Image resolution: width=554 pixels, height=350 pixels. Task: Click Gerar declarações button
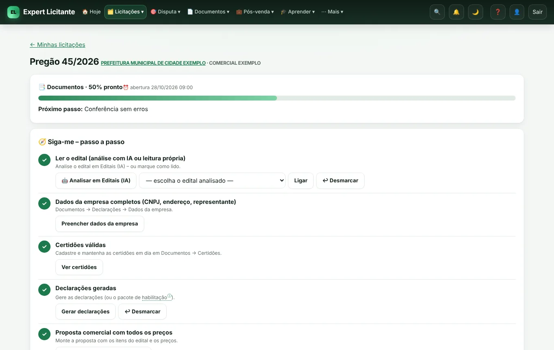pyautogui.click(x=86, y=312)
